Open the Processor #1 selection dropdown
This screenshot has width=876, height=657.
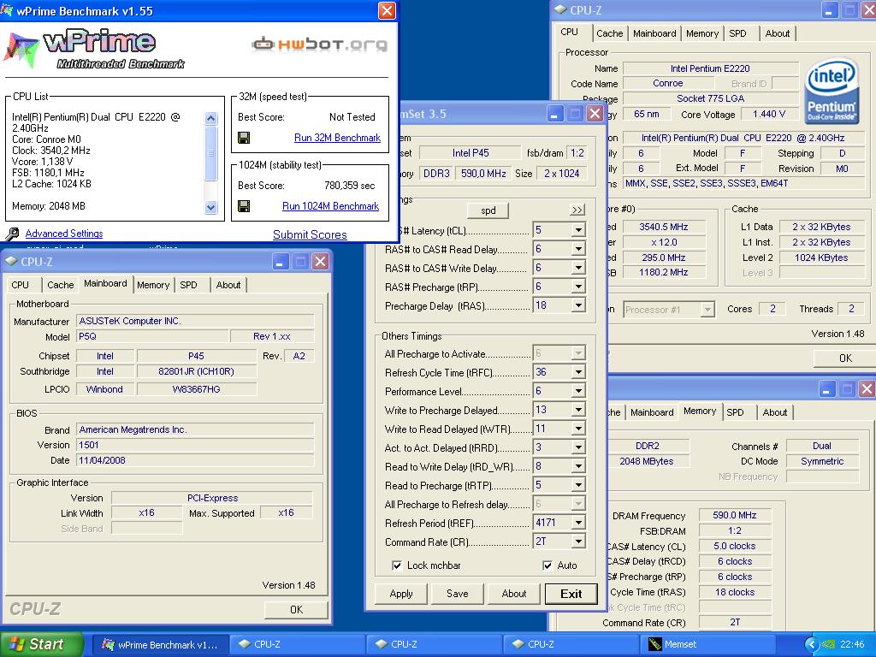click(x=707, y=310)
